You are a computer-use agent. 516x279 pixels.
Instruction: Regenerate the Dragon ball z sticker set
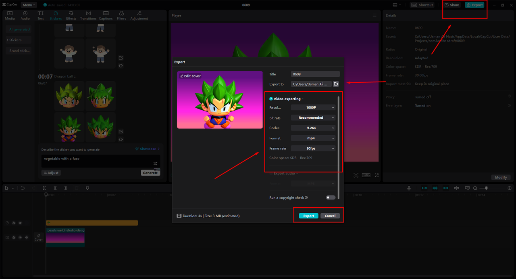tap(121, 139)
